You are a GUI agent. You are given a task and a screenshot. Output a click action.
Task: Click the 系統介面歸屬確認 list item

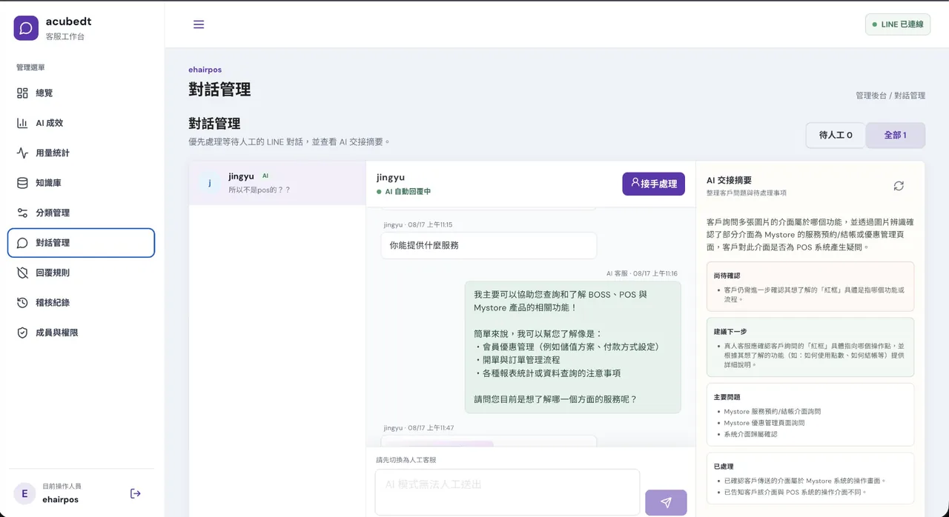point(750,434)
